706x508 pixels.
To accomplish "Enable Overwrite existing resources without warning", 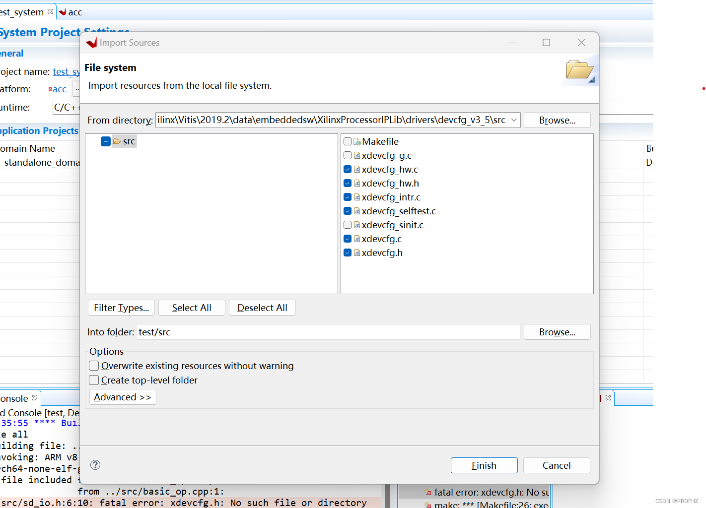I will point(94,366).
